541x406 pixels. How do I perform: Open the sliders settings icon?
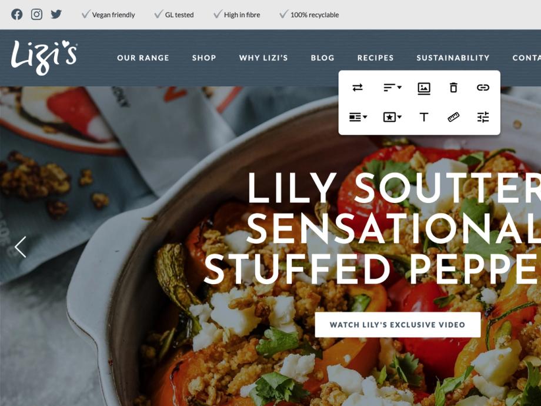(x=483, y=117)
